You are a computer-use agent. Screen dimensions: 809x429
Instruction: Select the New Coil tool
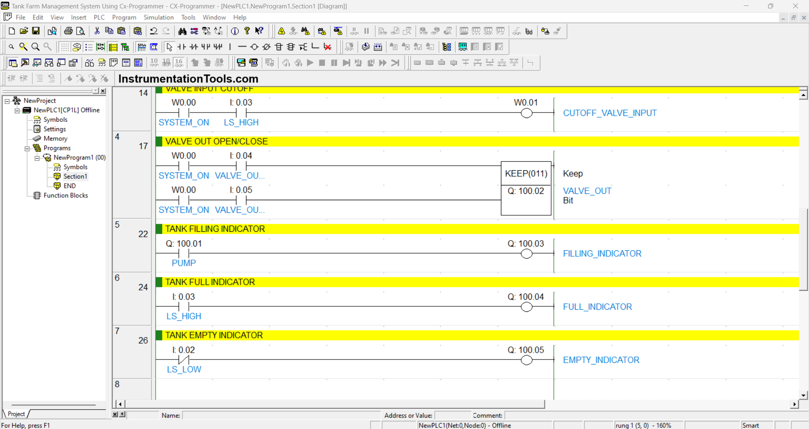pyautogui.click(x=254, y=47)
